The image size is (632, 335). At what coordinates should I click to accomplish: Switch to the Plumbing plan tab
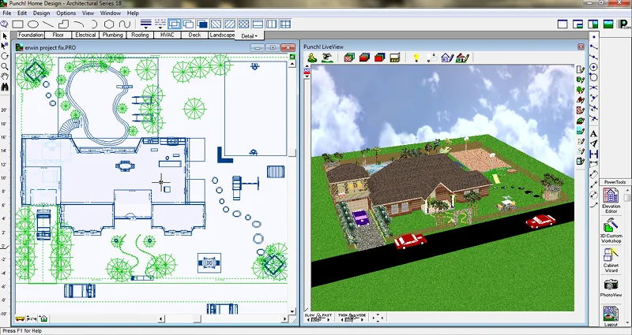point(112,35)
